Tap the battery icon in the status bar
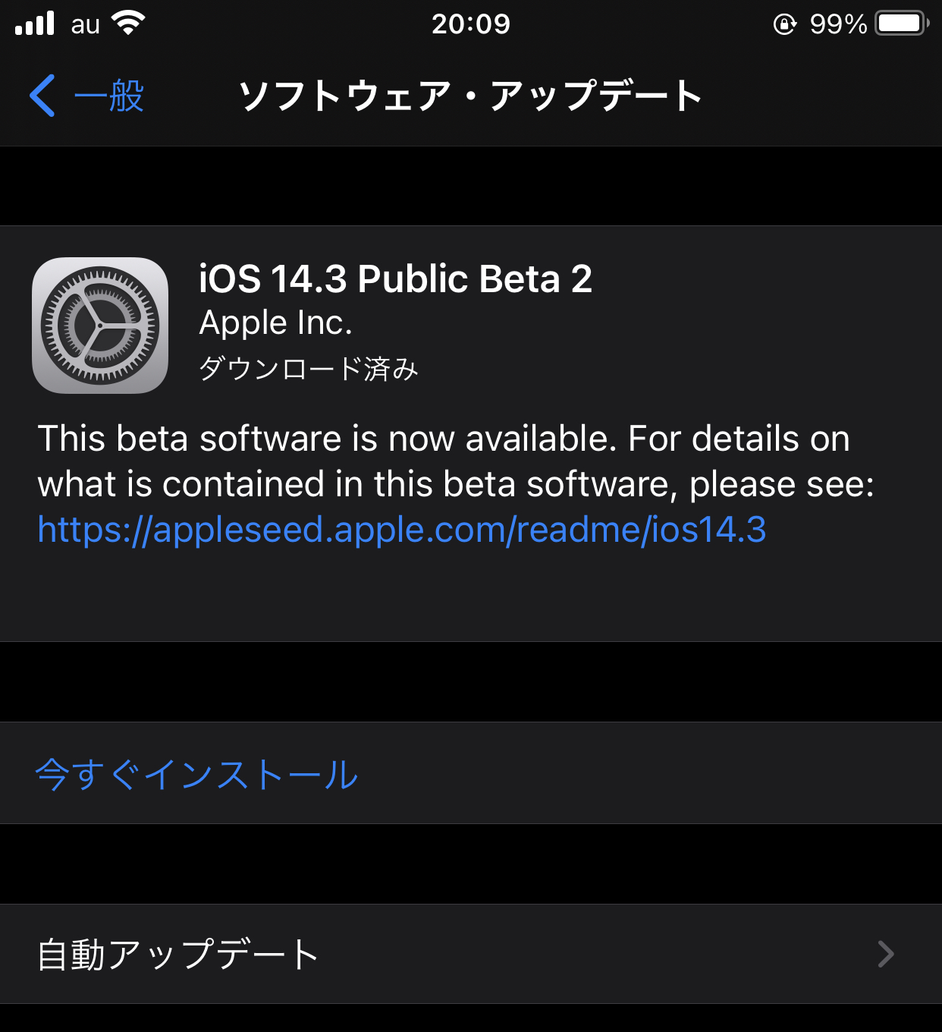 click(x=903, y=24)
